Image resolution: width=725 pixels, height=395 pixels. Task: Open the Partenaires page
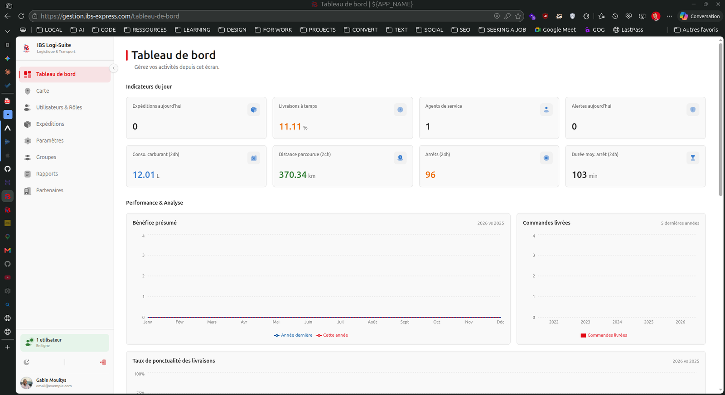click(x=65, y=190)
